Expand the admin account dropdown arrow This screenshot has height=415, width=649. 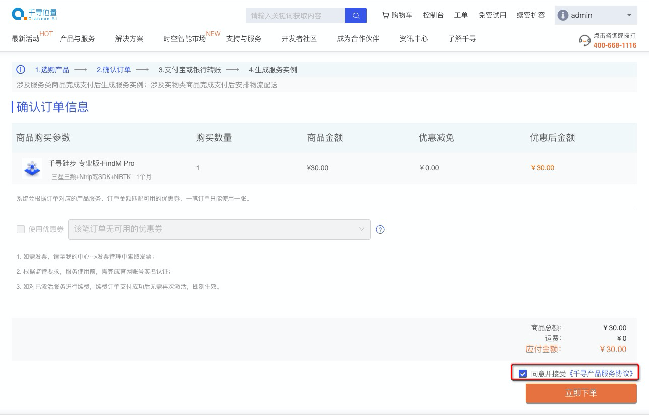click(629, 15)
